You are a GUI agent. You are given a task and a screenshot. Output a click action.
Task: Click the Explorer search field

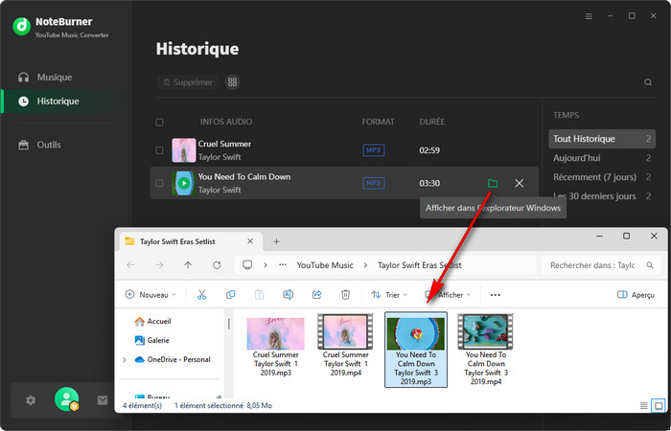[x=601, y=265]
